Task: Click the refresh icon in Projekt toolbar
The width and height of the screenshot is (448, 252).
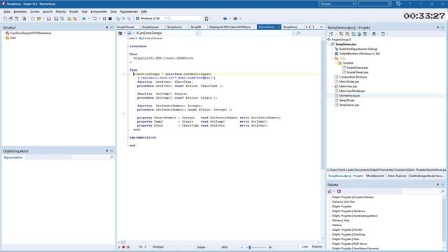Action: coord(353,34)
